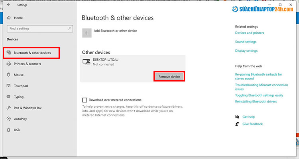Click the Mouse icon in sidebar
Screen dimensions: 299x159
(x=9, y=75)
